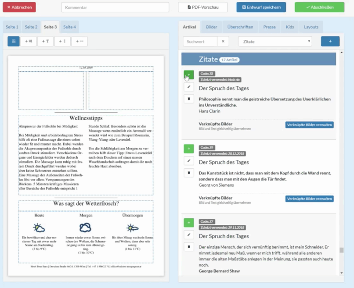Add an H1 heading block
Image resolution: width=354 pixels, height=288 pixels.
tap(29, 41)
